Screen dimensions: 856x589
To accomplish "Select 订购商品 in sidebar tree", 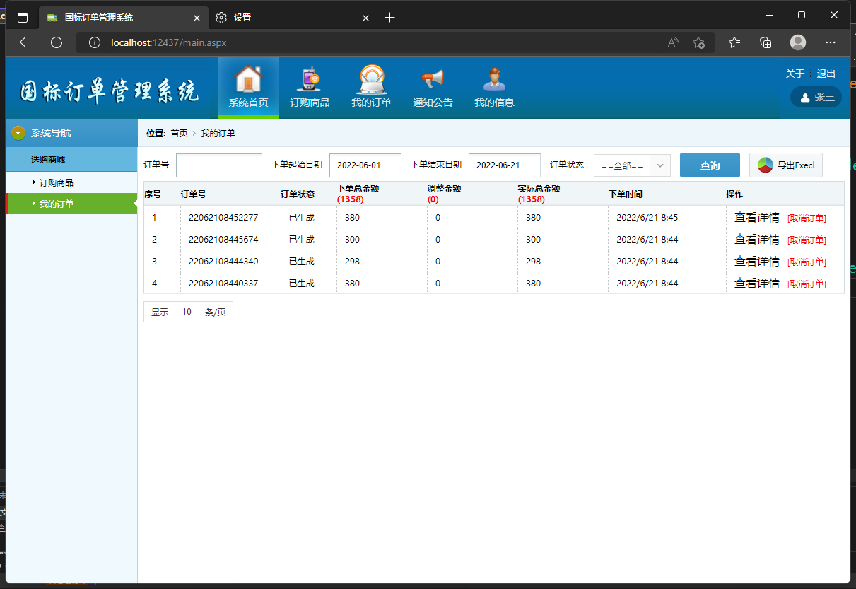I will click(56, 182).
